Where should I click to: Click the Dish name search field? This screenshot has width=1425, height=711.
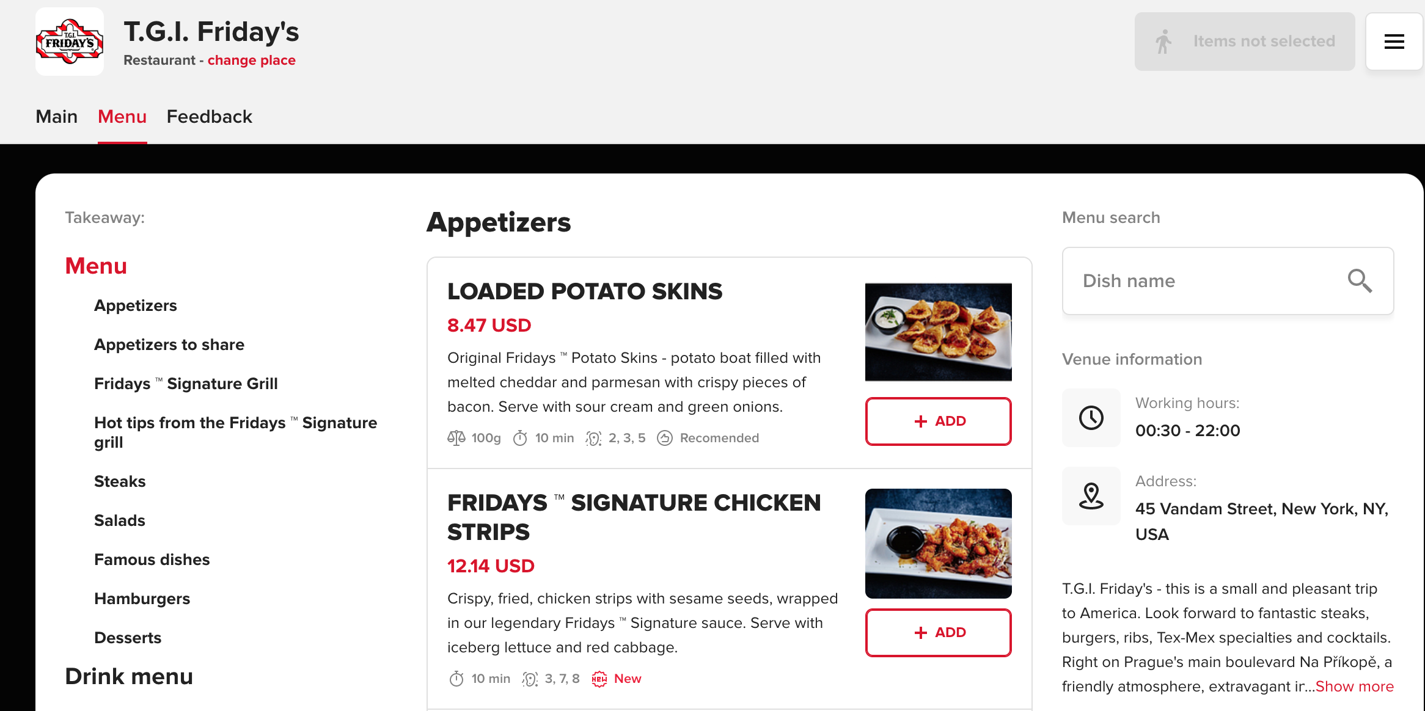(1204, 281)
